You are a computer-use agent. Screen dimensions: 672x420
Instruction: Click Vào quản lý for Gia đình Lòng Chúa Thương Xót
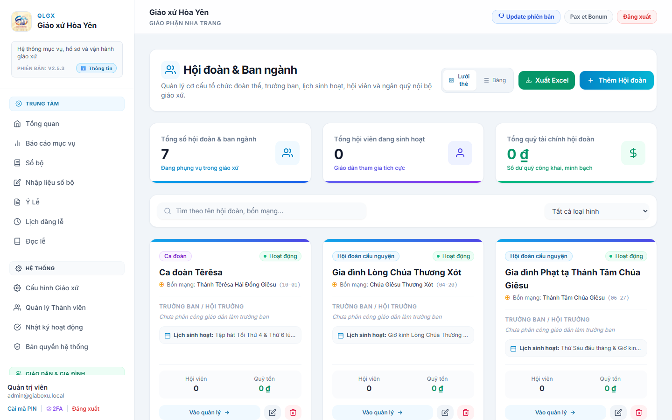coord(383,413)
